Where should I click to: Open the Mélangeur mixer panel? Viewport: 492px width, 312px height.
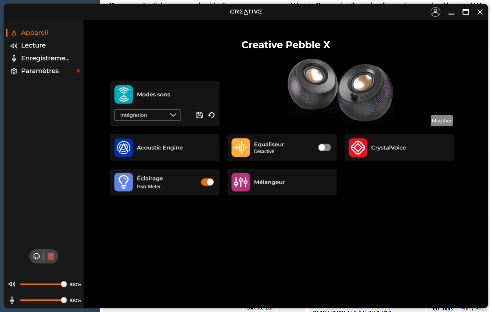282,182
